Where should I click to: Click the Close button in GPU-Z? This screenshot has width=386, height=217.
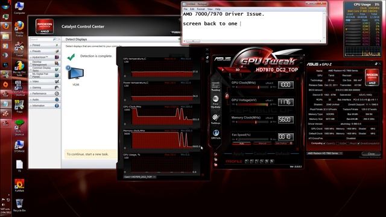[x=371, y=154]
